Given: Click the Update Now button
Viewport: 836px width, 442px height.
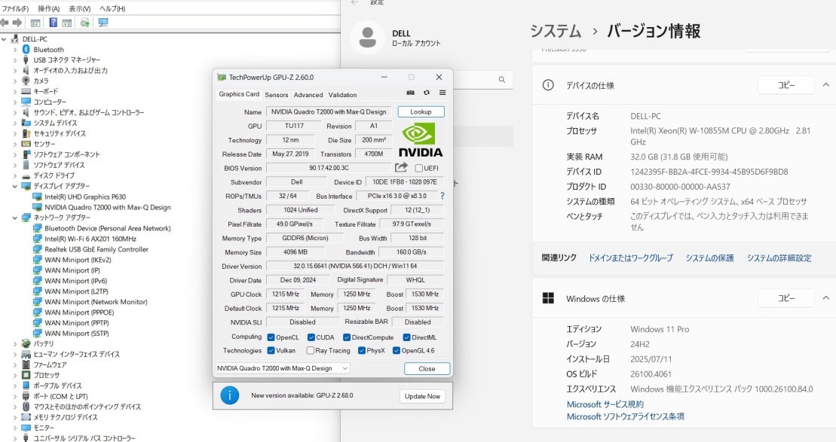Looking at the screenshot, I should (x=422, y=396).
